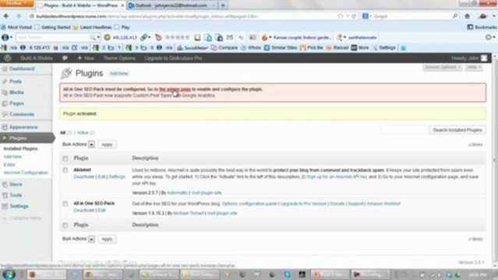The height and width of the screenshot is (280, 498).
Task: Click the bottom Apply button
Action: click(107, 239)
